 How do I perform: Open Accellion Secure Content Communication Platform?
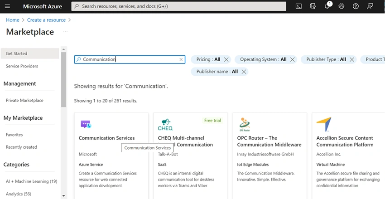pyautogui.click(x=345, y=141)
